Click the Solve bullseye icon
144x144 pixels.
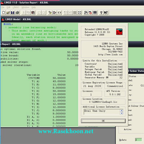66,13
